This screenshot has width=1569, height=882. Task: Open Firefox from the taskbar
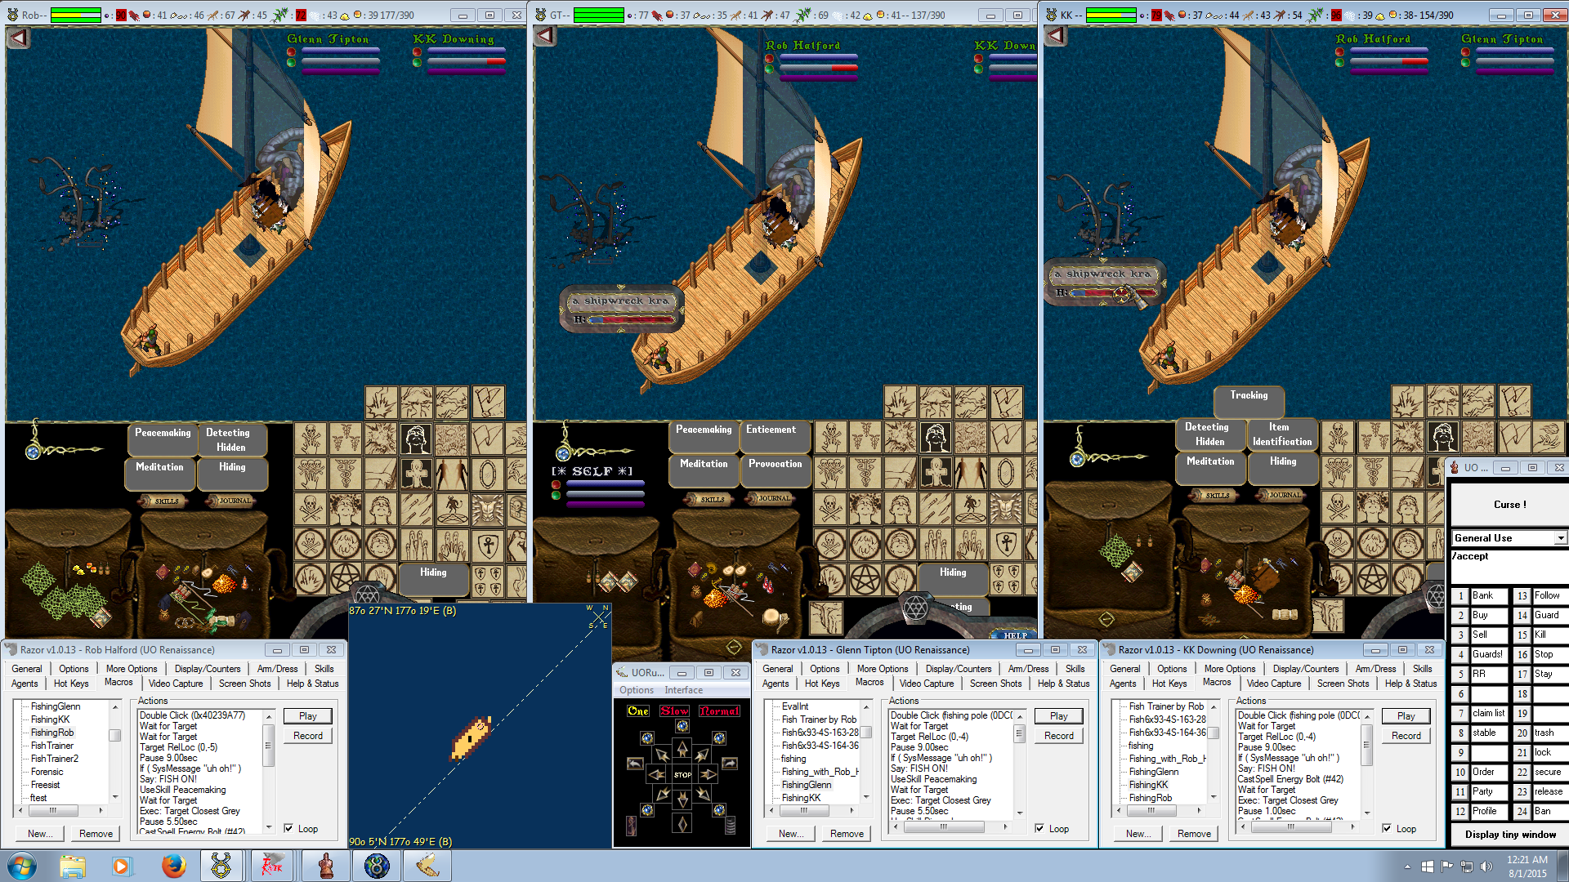coord(173,866)
